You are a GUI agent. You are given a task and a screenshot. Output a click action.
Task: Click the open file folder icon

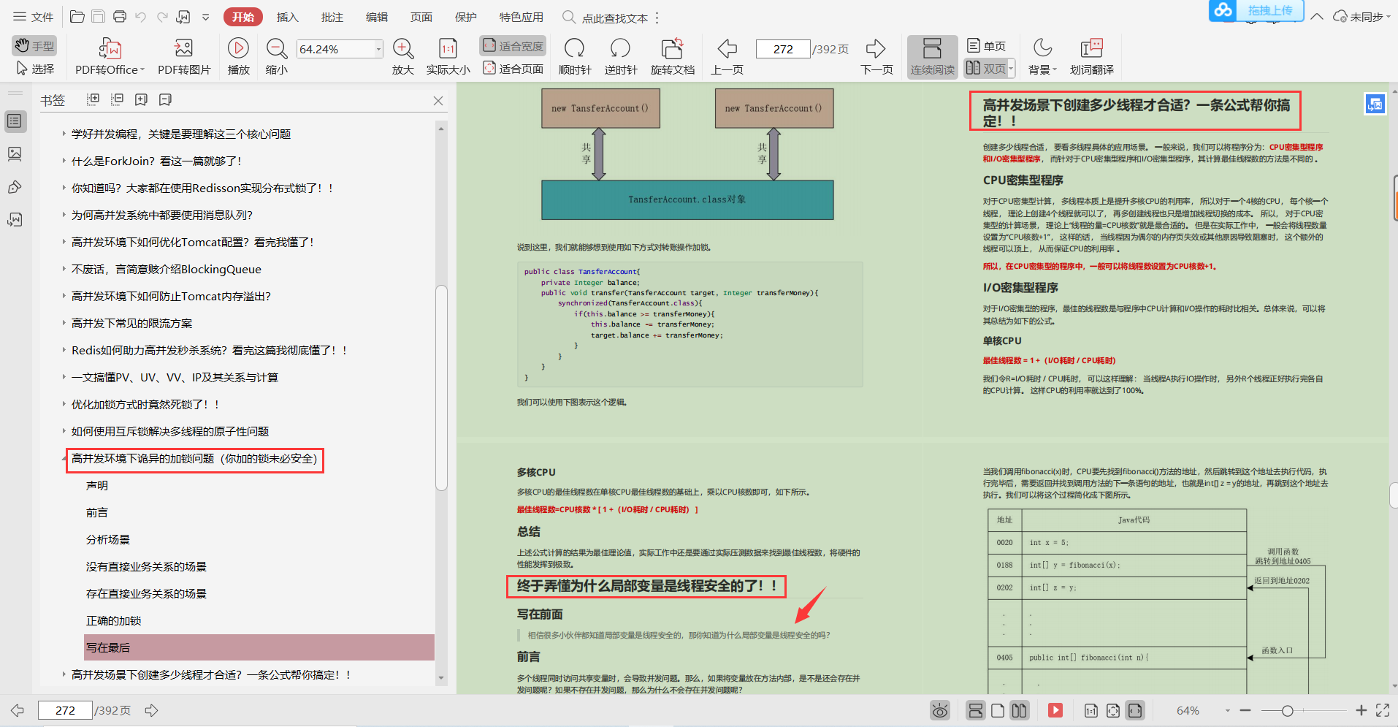click(77, 16)
